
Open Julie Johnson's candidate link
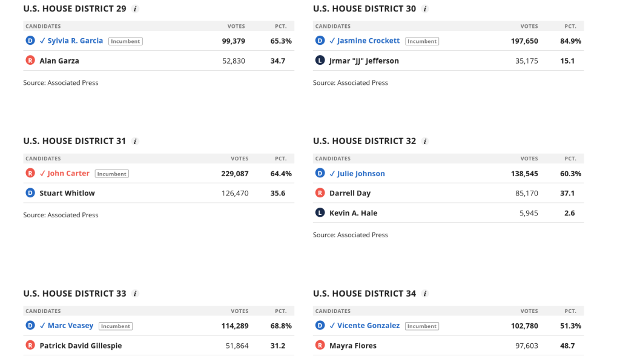[361, 174]
